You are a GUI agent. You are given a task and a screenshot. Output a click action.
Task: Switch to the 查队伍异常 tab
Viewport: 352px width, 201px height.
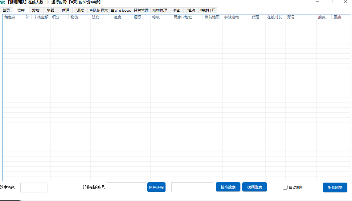(99, 10)
